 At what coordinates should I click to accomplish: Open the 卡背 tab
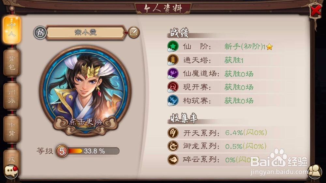[x=12, y=129]
